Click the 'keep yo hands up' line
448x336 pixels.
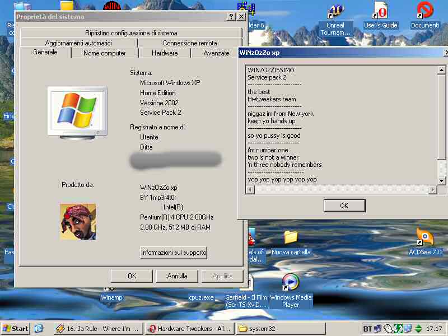click(272, 121)
